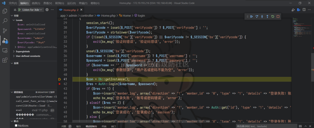Switch to the 问题 problems panel tab
Image resolution: width=314 pixels, height=128 pixels.
pyautogui.click(x=64, y=126)
